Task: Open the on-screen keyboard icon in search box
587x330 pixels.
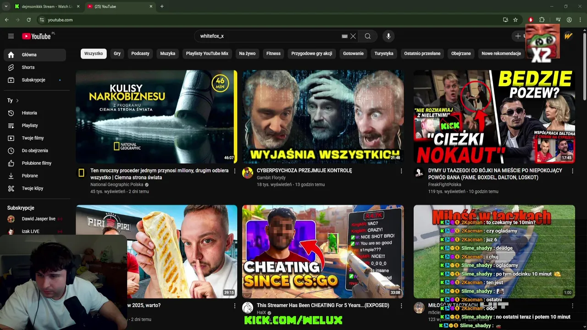Action: pyautogui.click(x=344, y=36)
